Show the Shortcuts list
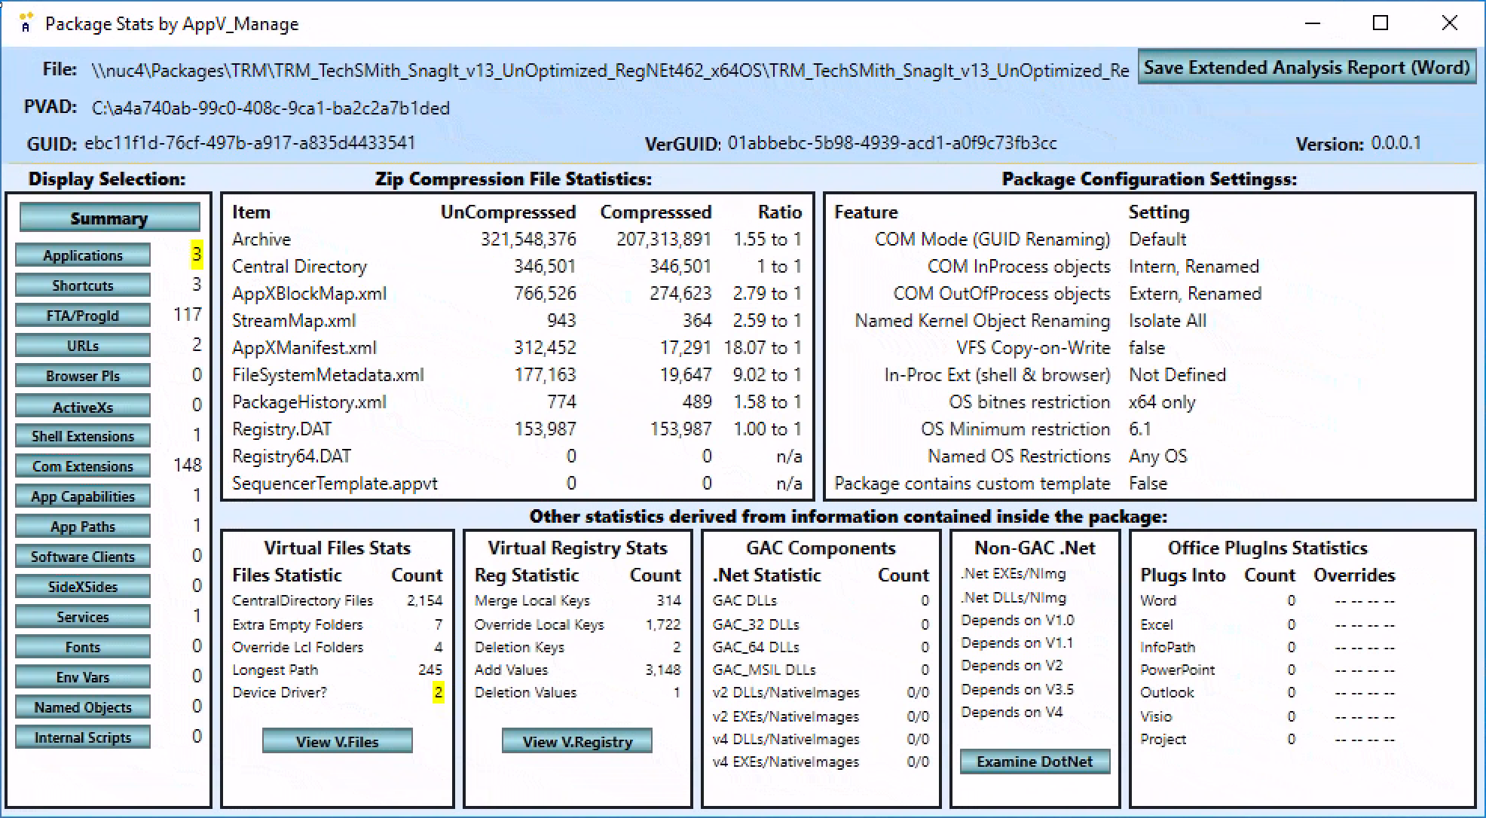The width and height of the screenshot is (1486, 818). coord(83,285)
